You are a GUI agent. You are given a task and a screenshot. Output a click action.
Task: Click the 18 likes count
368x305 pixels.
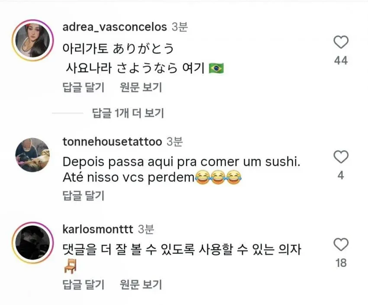click(x=341, y=263)
